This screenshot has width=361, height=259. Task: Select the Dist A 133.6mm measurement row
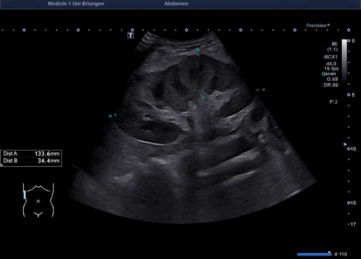[32, 154]
